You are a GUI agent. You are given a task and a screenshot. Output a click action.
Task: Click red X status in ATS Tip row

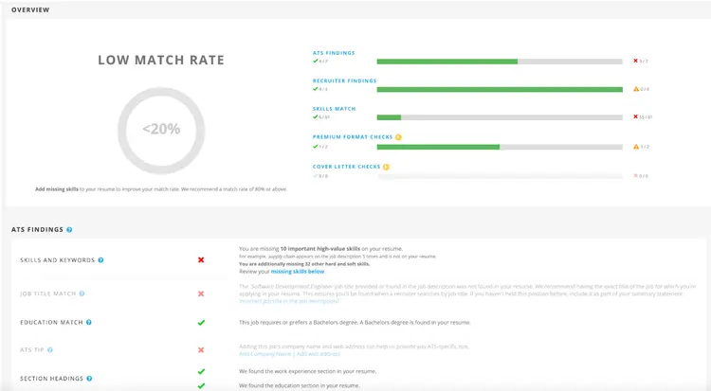pos(201,349)
